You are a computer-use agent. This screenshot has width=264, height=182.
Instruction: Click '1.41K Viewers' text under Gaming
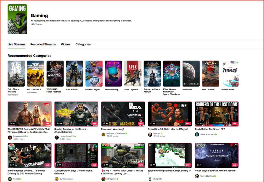click(x=37, y=24)
